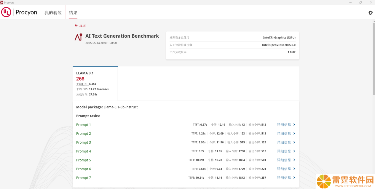Click the Prompt tasks: heading
The image size is (375, 189).
pos(88,116)
